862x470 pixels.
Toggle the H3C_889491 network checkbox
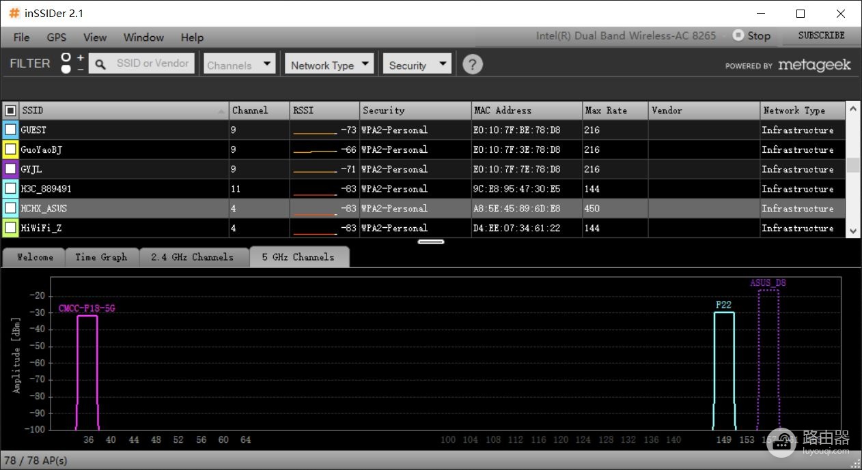click(10, 188)
